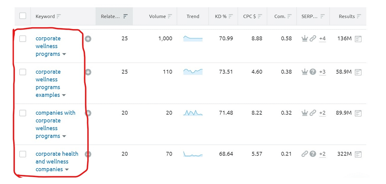Image resolution: width=386 pixels, height=184 pixels.
Task: Check the corporate health and wellness companies row
Action: [23, 154]
